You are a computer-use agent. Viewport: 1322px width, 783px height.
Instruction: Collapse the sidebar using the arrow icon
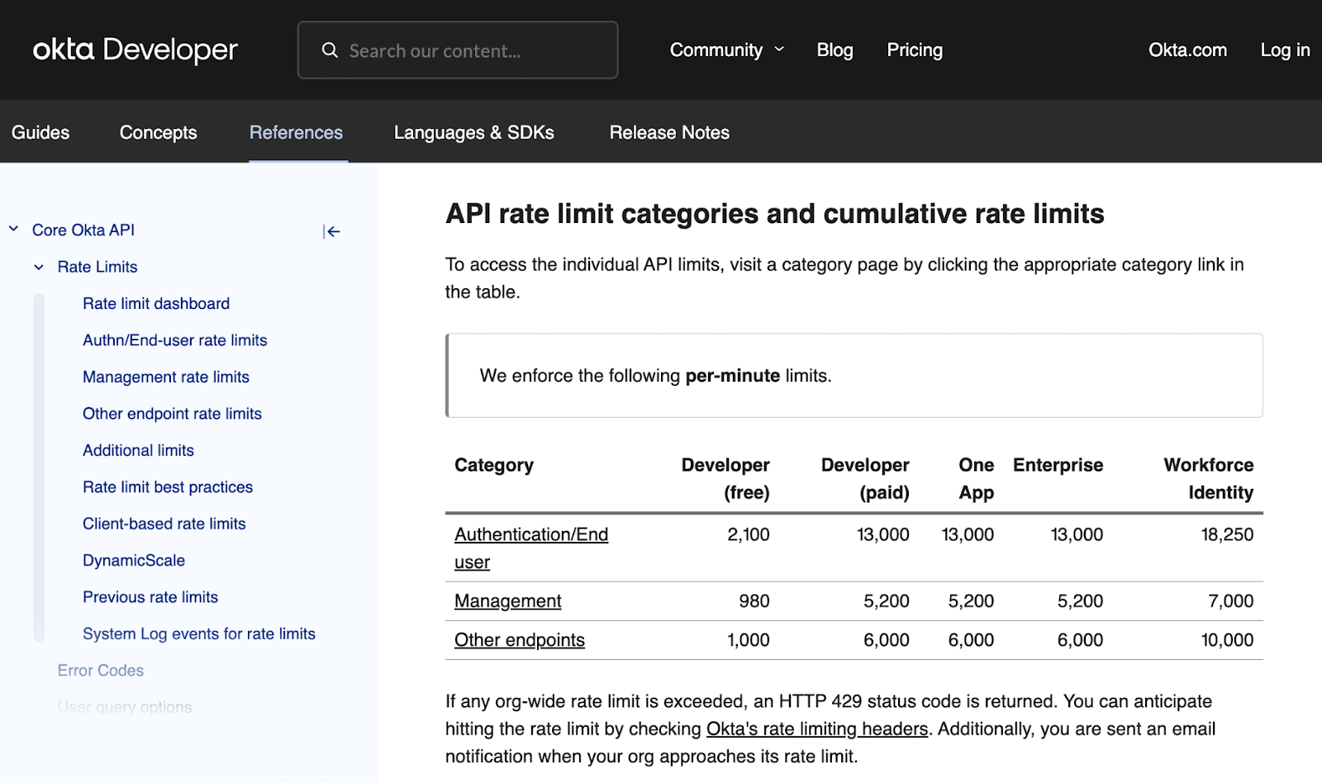pyautogui.click(x=331, y=231)
